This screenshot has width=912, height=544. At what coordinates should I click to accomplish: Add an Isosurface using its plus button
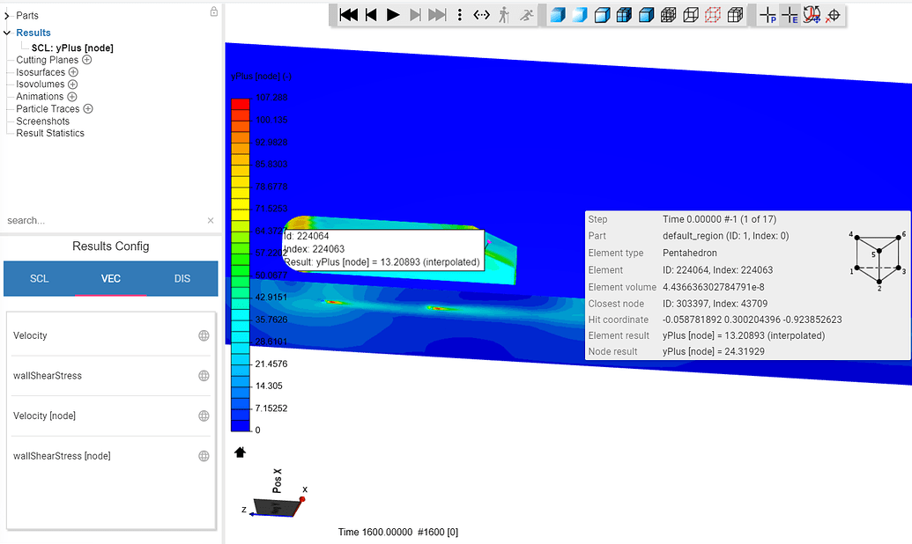pyautogui.click(x=75, y=71)
